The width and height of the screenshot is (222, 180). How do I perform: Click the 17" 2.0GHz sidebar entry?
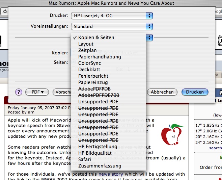pos(209,131)
